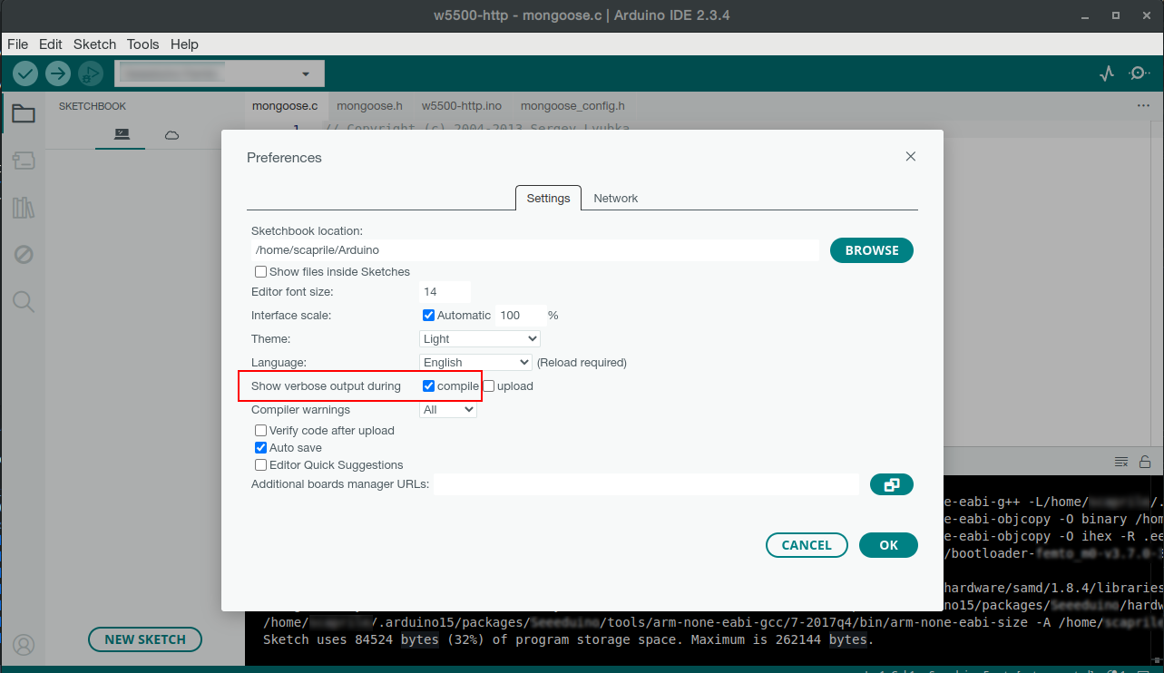Open the Sketchbook folder sidebar icon
This screenshot has height=673, width=1164.
point(24,114)
